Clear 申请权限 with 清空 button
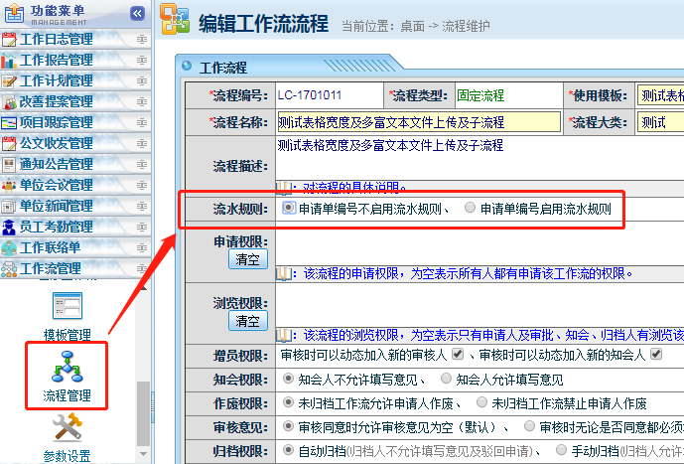 point(248,259)
